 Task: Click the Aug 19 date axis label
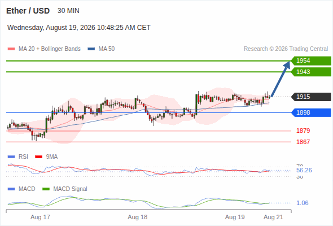pos(235,218)
